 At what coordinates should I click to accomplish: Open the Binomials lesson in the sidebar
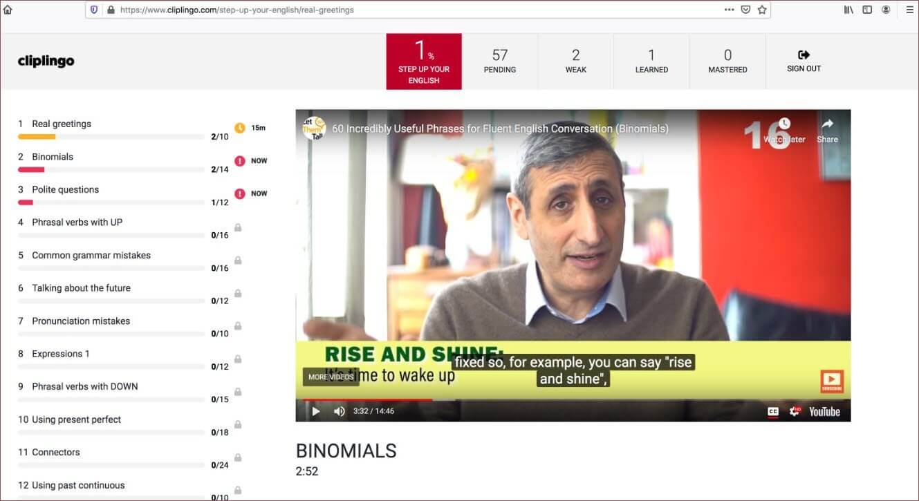point(53,157)
